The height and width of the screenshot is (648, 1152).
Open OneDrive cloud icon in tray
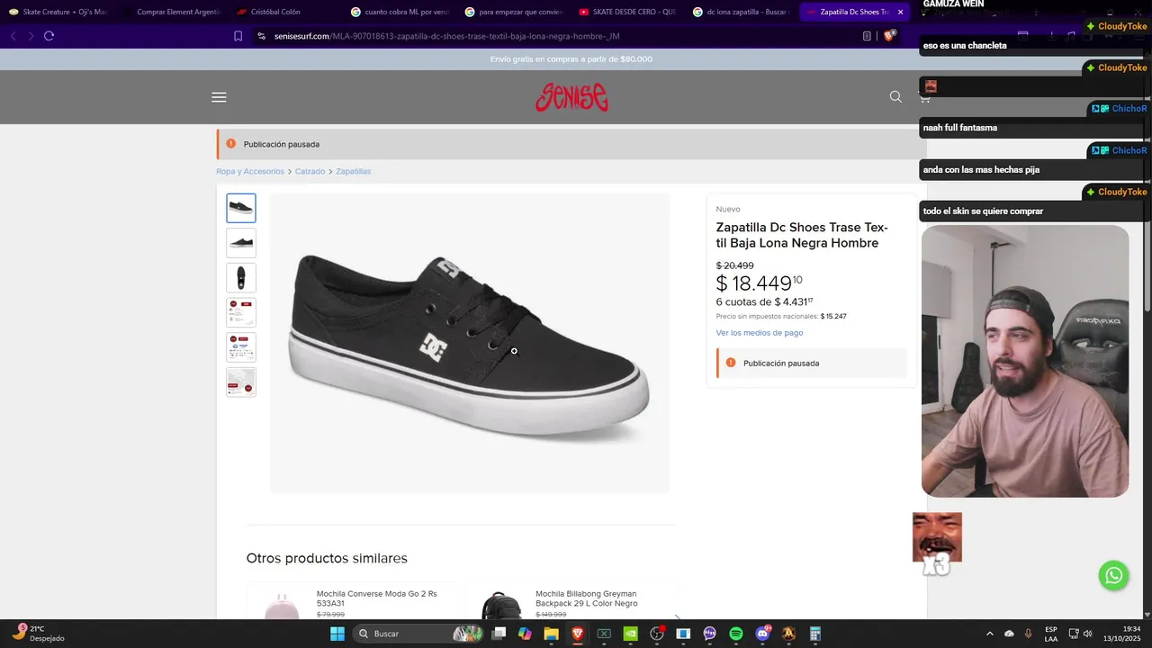pyautogui.click(x=1009, y=634)
